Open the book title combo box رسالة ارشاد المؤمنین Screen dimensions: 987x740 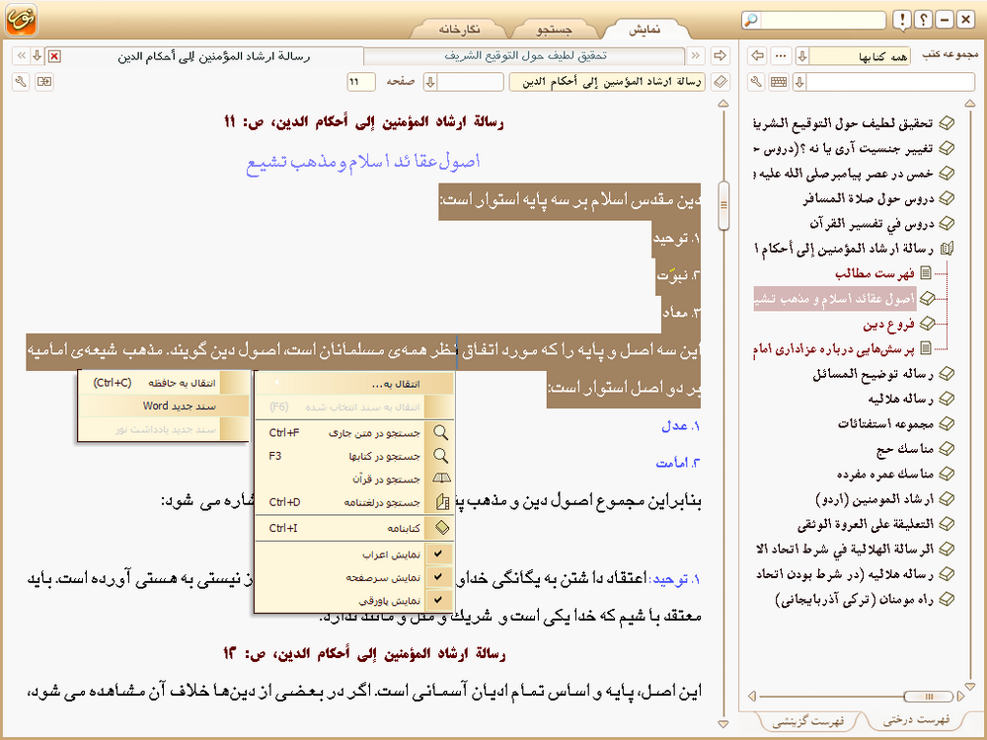(607, 82)
